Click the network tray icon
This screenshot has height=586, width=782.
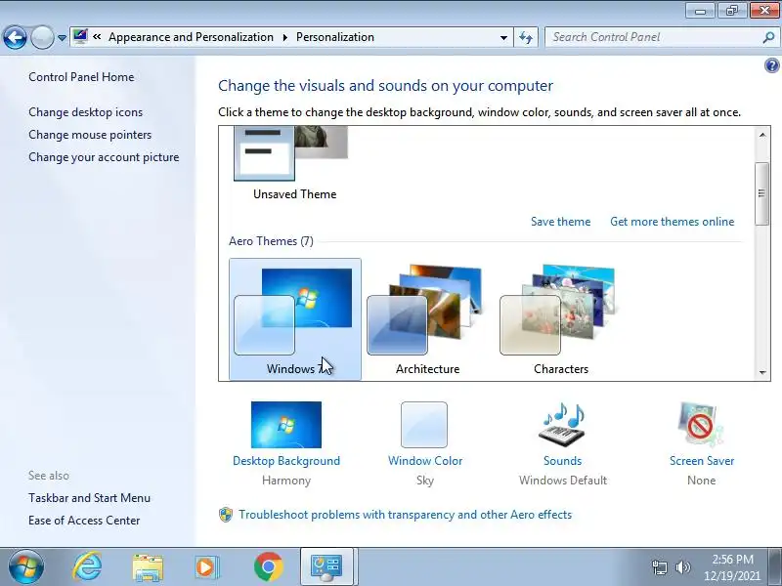point(659,567)
